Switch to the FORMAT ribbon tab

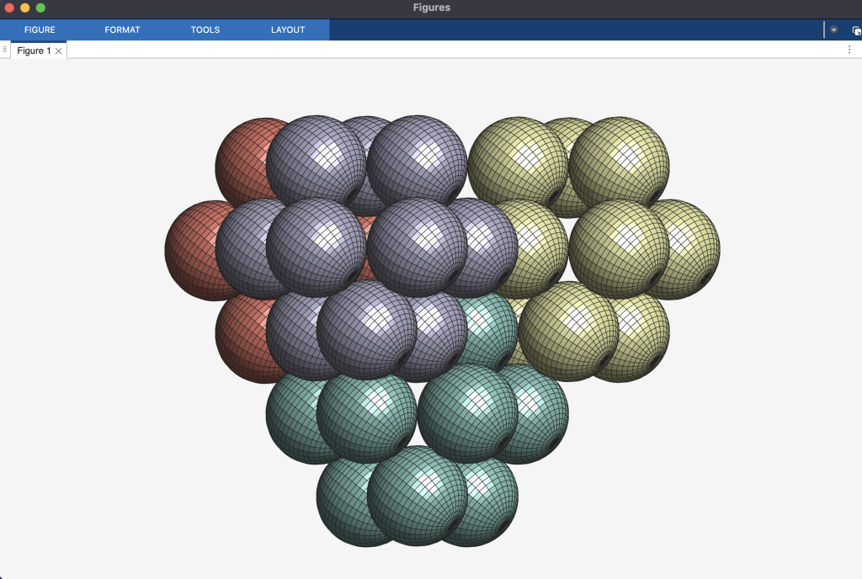tap(122, 29)
